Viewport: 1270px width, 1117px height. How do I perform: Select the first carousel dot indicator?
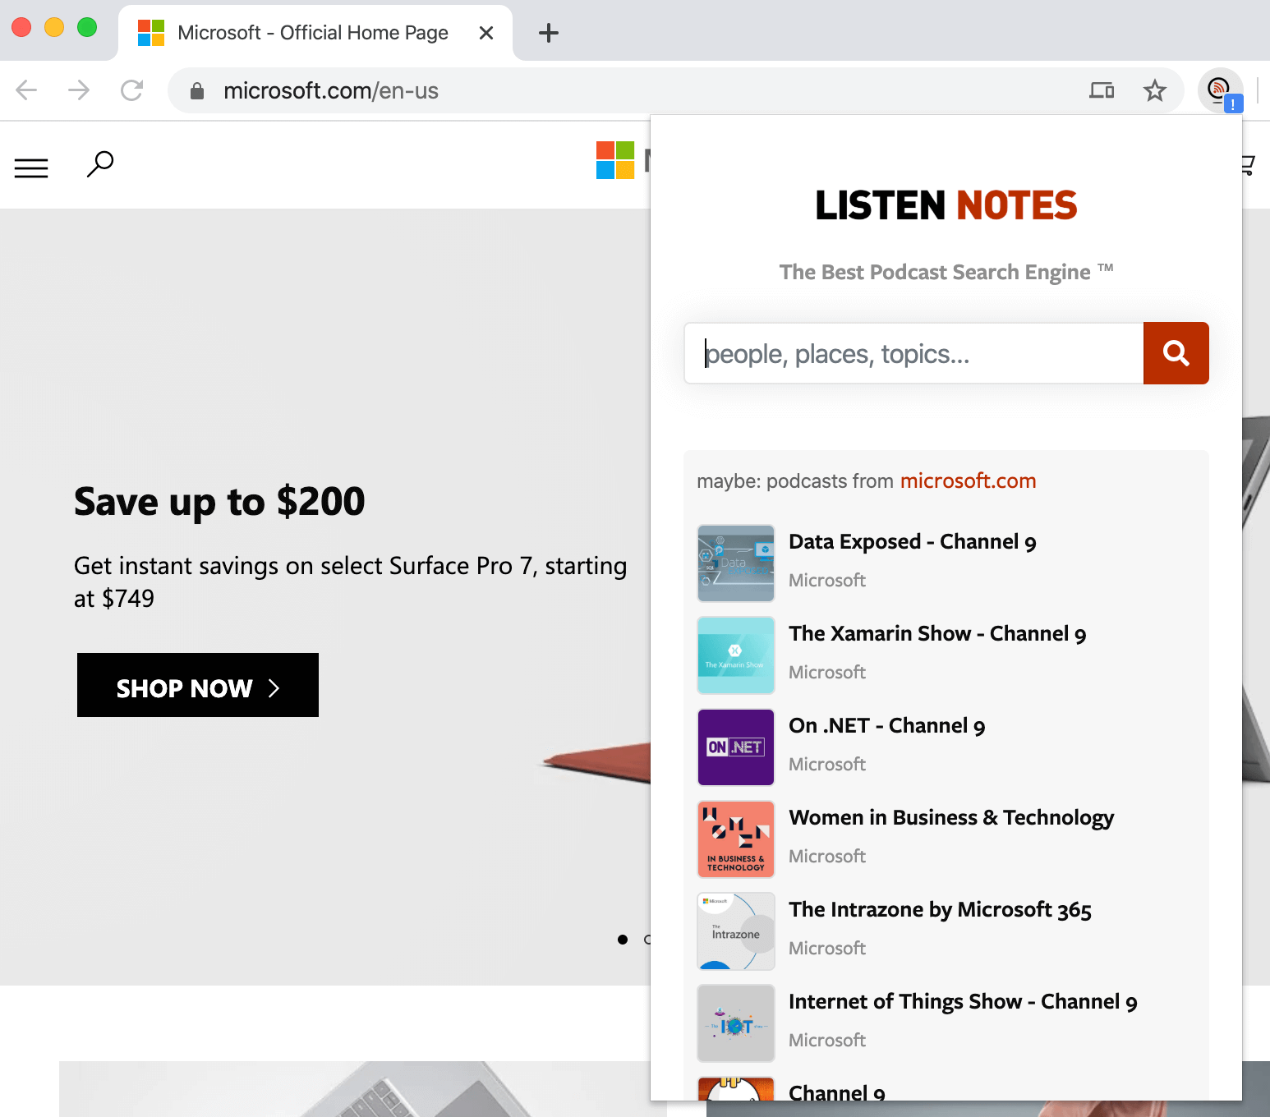pyautogui.click(x=623, y=940)
